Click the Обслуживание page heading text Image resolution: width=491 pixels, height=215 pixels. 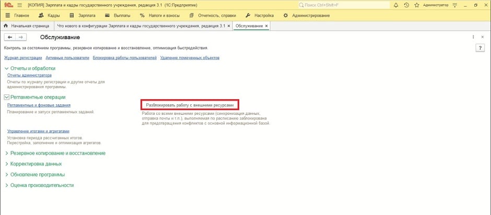pyautogui.click(x=60, y=38)
